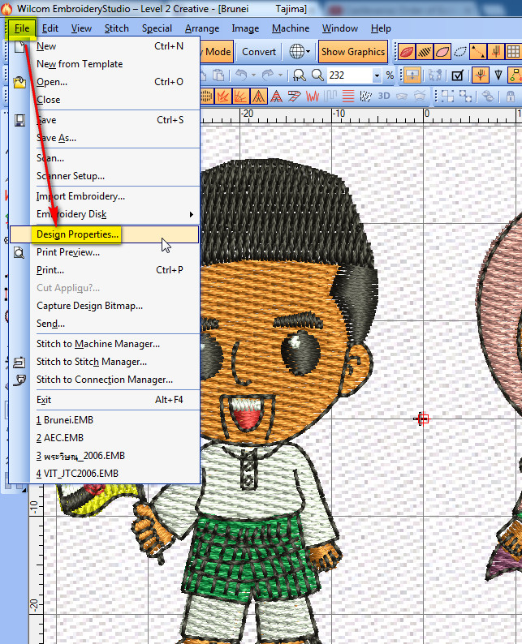522x644 pixels.
Task: Toggle Show Stitches red leaf icon
Action: click(406, 52)
